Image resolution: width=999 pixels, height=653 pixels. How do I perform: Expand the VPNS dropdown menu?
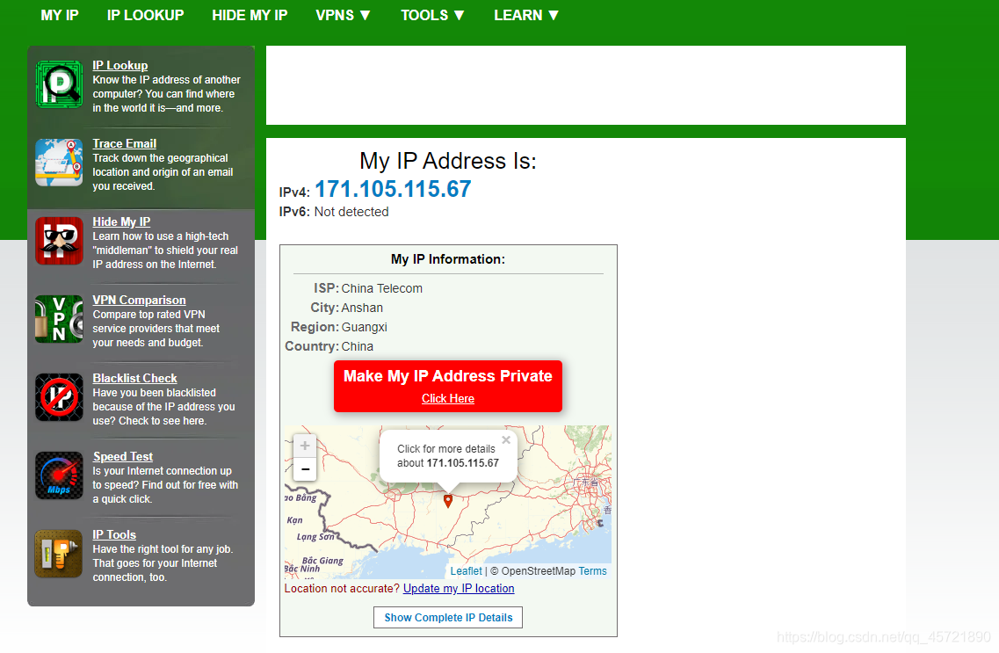point(344,15)
